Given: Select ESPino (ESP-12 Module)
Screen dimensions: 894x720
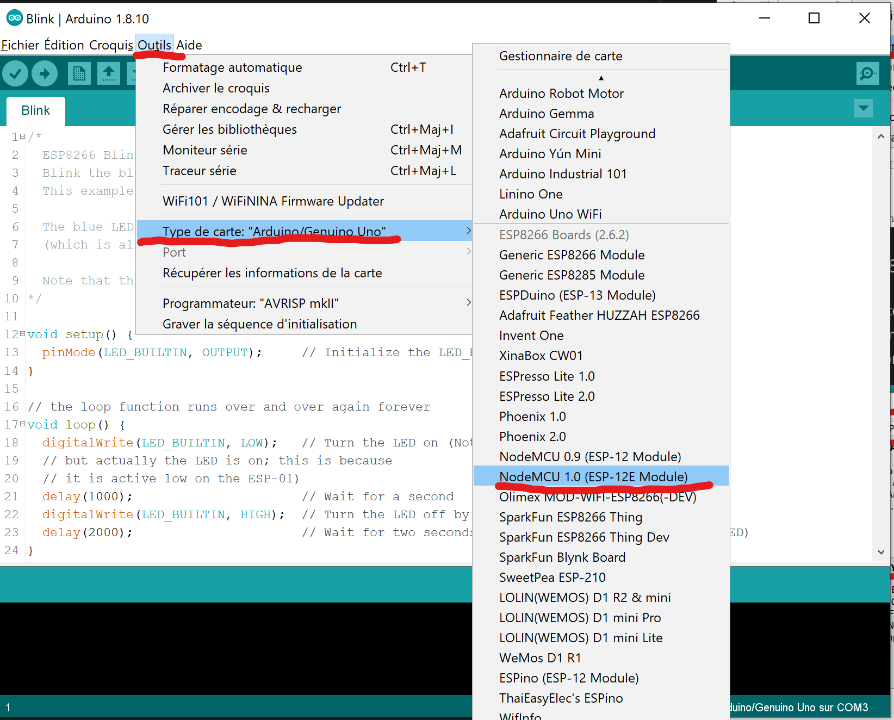Looking at the screenshot, I should click(x=601, y=678).
